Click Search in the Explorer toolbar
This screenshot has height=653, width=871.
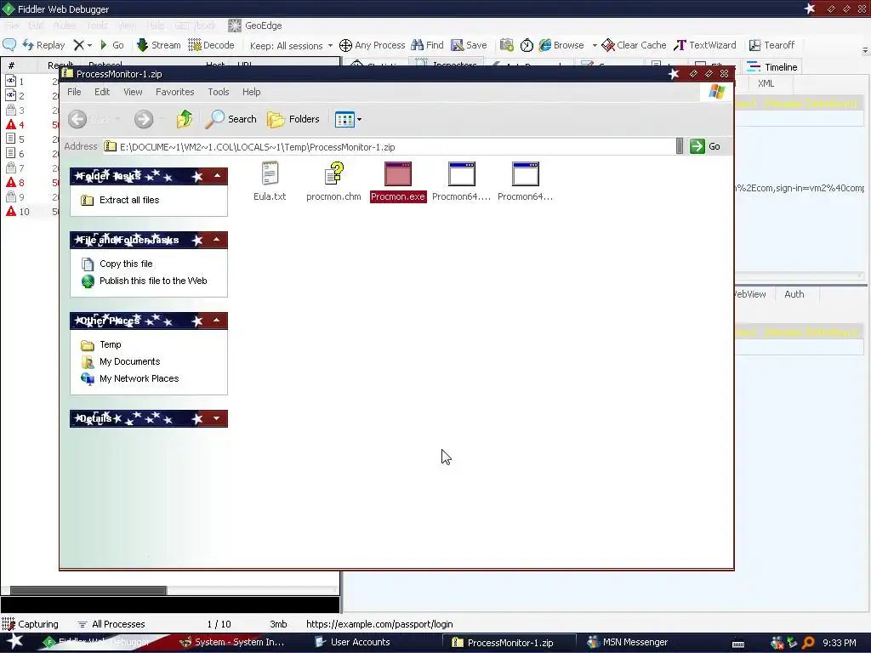[x=231, y=119]
